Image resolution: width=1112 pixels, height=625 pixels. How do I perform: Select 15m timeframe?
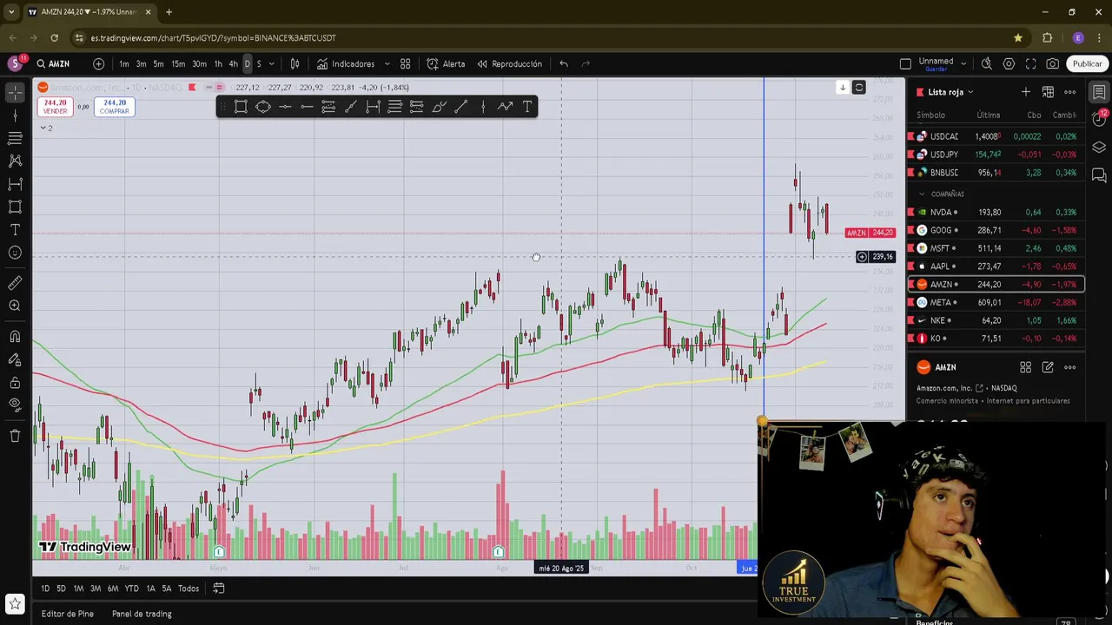click(178, 63)
